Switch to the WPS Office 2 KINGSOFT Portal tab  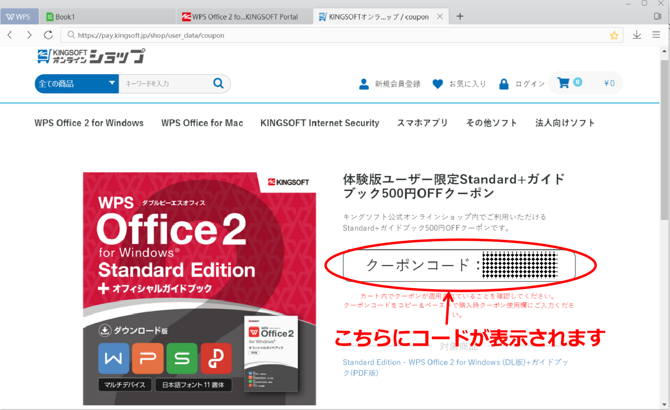[x=244, y=17]
